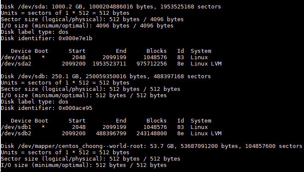Click the boot asterisk on the /dev/sdb1 row
The image size is (304, 172).
click(43, 127)
